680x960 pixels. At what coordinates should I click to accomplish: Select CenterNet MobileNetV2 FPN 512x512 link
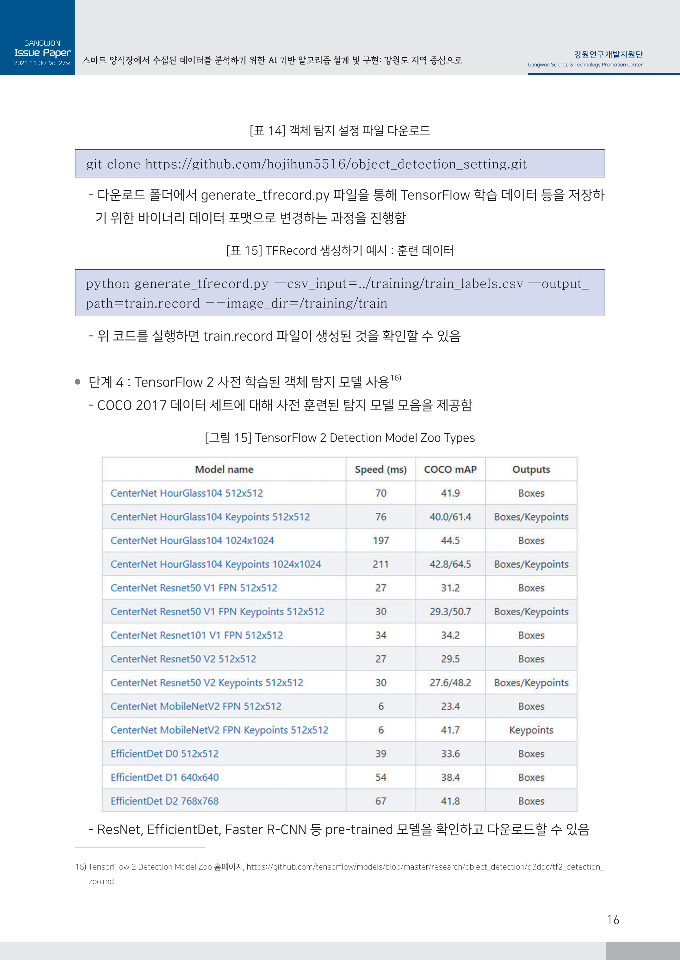[195, 706]
